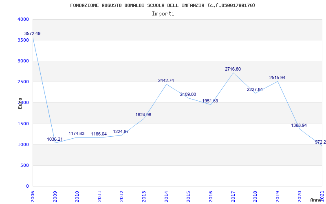Click the 1174.83 data point label

[77, 134]
